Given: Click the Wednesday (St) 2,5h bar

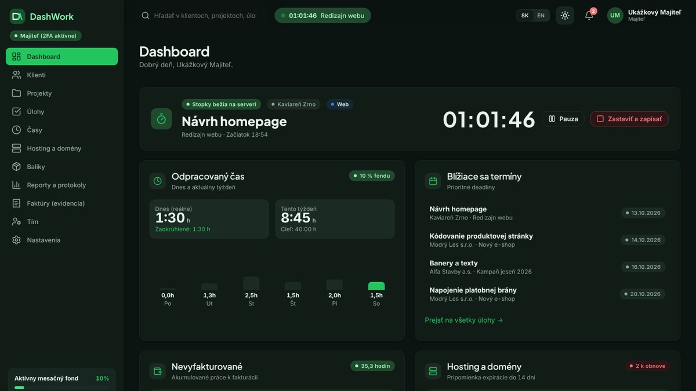Looking at the screenshot, I should click(251, 283).
